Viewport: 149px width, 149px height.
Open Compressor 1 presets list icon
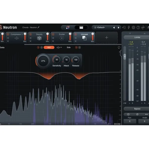click(x=8, y=38)
